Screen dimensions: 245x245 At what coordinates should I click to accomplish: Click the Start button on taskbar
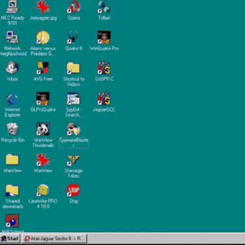10,238
